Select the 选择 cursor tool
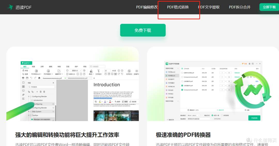The image size is (279, 146). pos(25,74)
